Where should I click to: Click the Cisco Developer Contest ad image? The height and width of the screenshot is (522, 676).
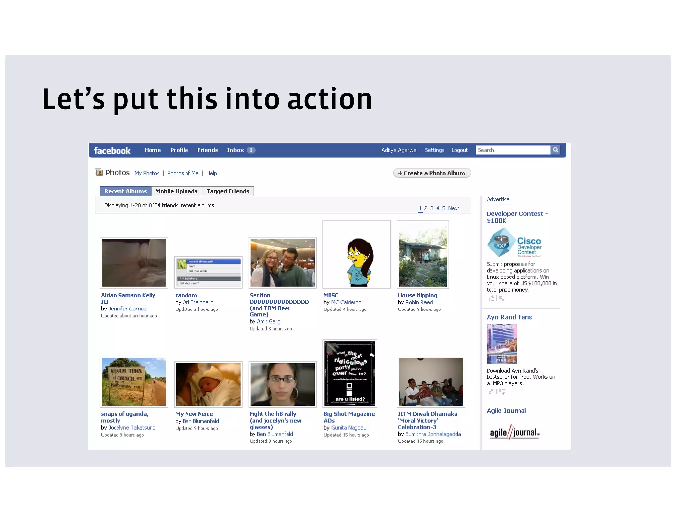pos(514,243)
